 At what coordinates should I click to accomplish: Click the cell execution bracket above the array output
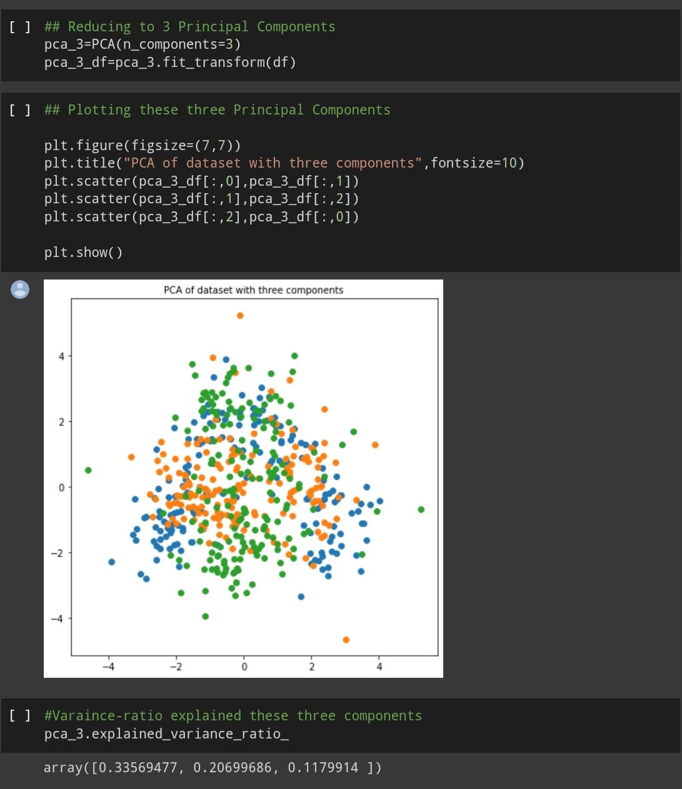(x=19, y=715)
